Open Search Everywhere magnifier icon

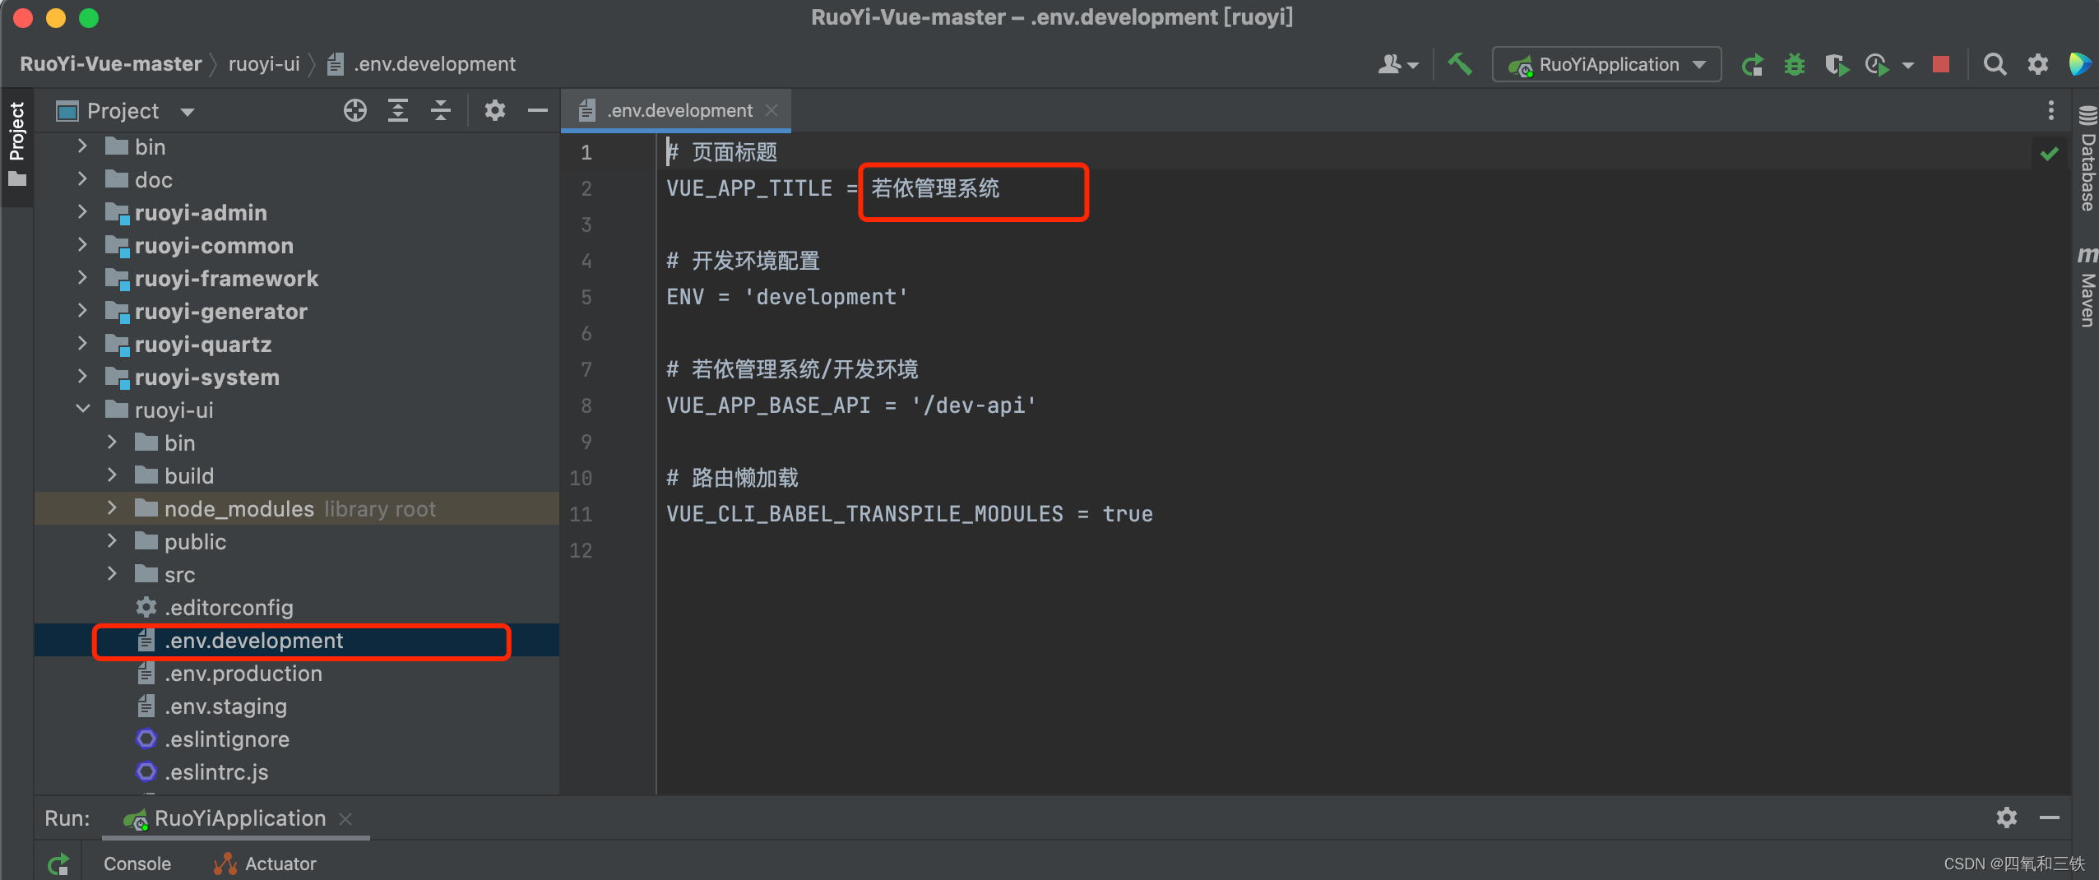point(1995,64)
